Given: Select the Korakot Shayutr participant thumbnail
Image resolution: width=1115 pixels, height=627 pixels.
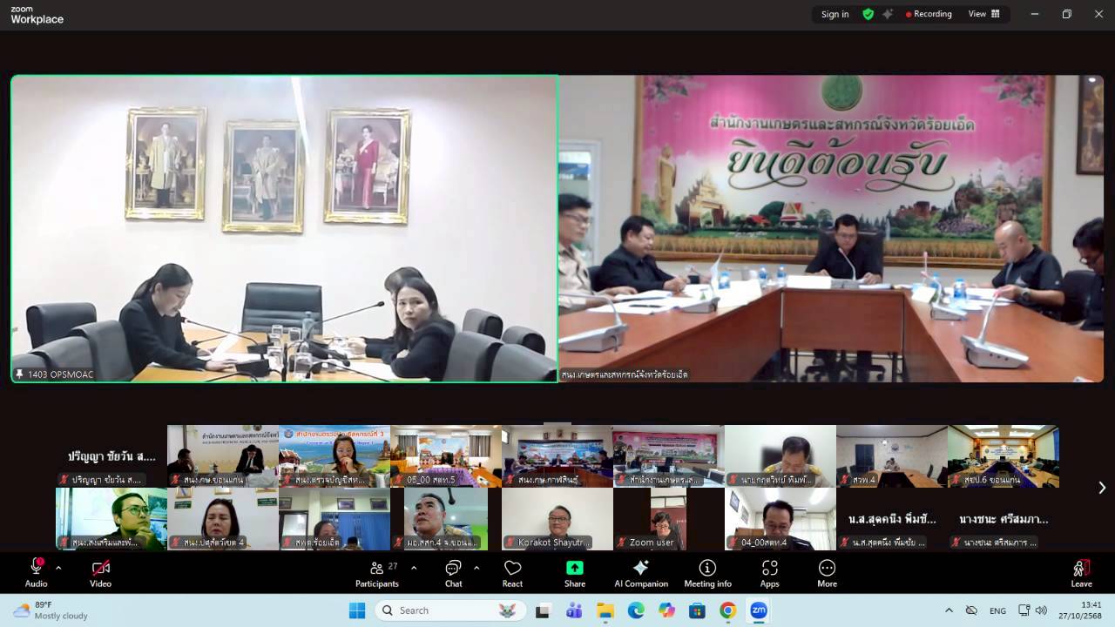Looking at the screenshot, I should coord(557,519).
